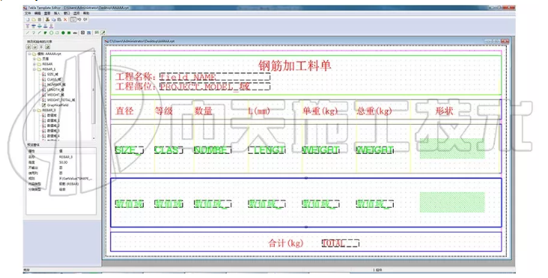
Task: Click the red X delete toolbar icon
Action: (x=65, y=19)
